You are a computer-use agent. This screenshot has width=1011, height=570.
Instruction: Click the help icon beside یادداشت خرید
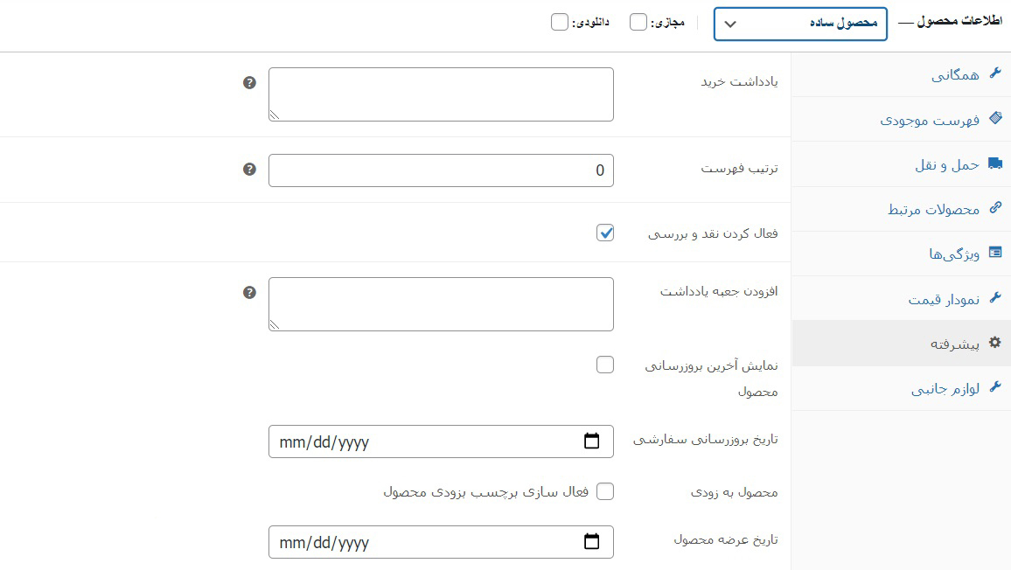click(249, 82)
